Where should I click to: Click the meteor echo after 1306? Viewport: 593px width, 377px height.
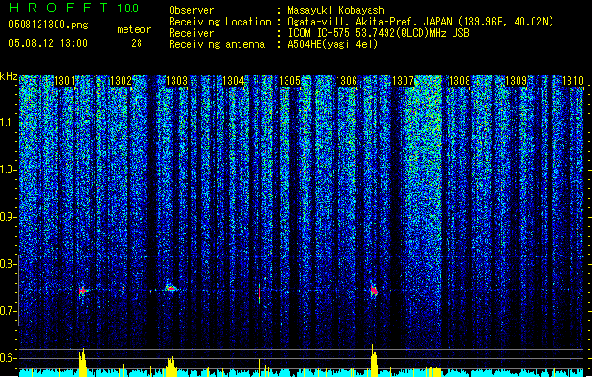374,290
